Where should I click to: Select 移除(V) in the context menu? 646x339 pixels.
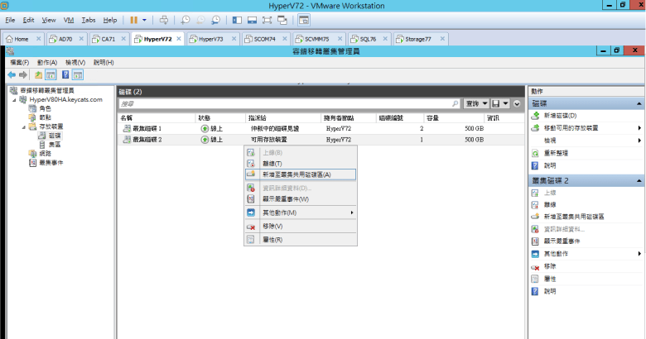[x=272, y=226]
